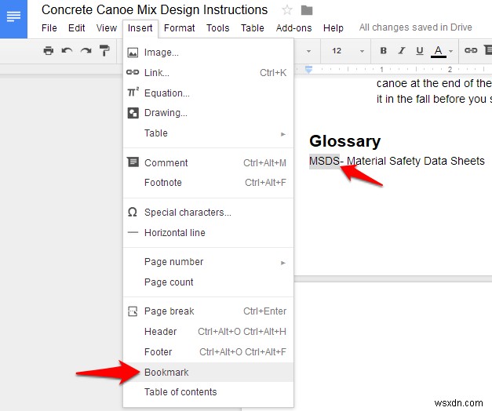This screenshot has height=411, width=492.
Task: Open the text color picker
Action: [442, 51]
